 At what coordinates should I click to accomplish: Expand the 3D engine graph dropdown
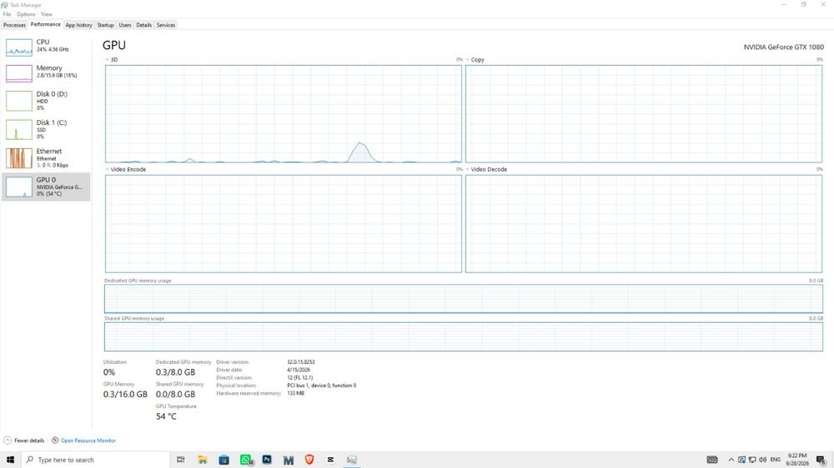111,59
